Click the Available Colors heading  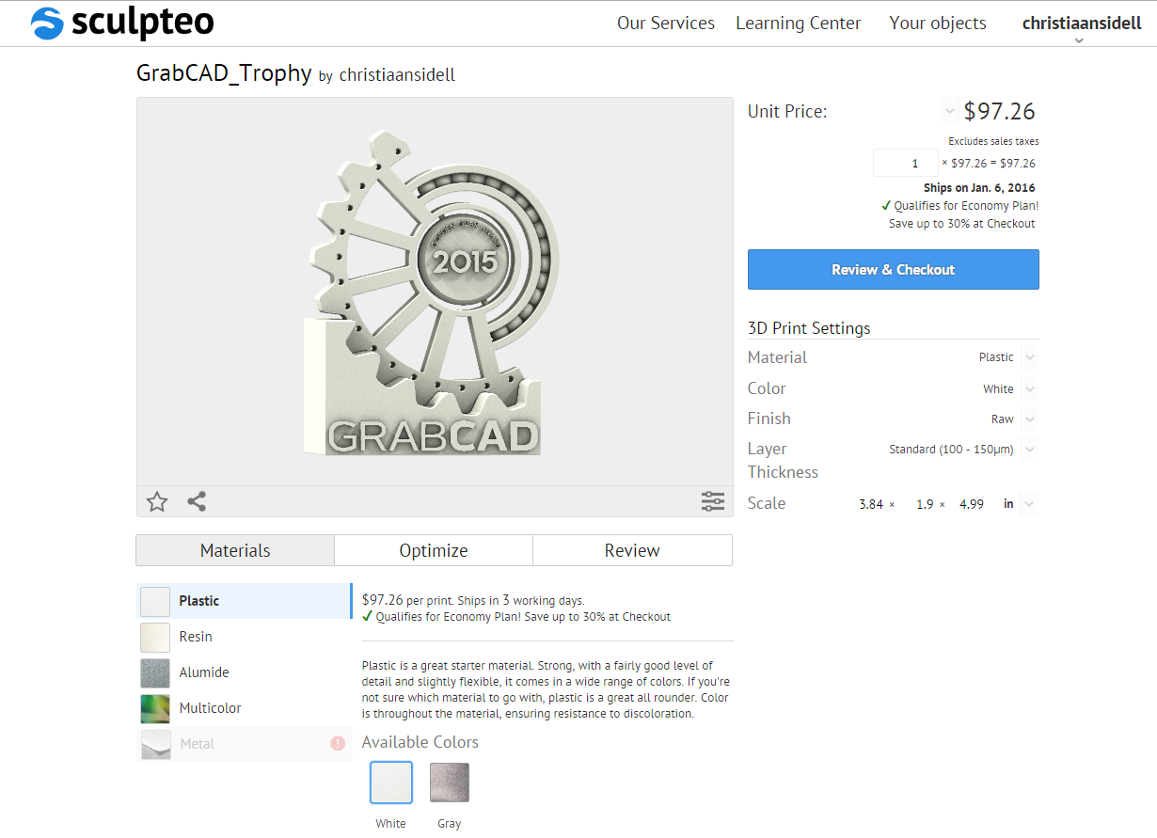click(x=420, y=742)
